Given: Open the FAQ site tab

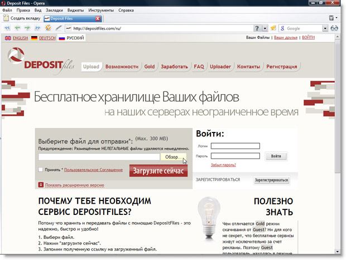Looking at the screenshot, I should [x=199, y=67].
